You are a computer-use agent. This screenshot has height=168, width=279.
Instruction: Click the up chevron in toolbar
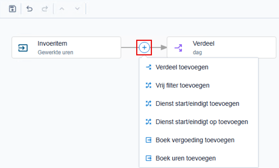click(x=62, y=8)
